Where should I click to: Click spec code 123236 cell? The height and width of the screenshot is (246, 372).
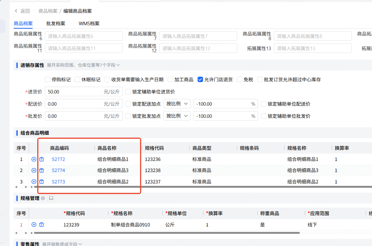[153, 159]
